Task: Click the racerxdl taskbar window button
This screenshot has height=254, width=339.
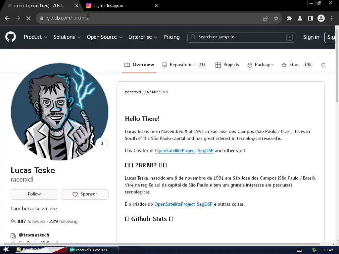Action: point(92,250)
